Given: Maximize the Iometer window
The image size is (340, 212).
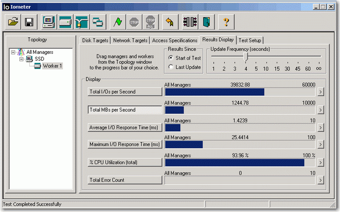Looking at the screenshot, I should (323, 7).
